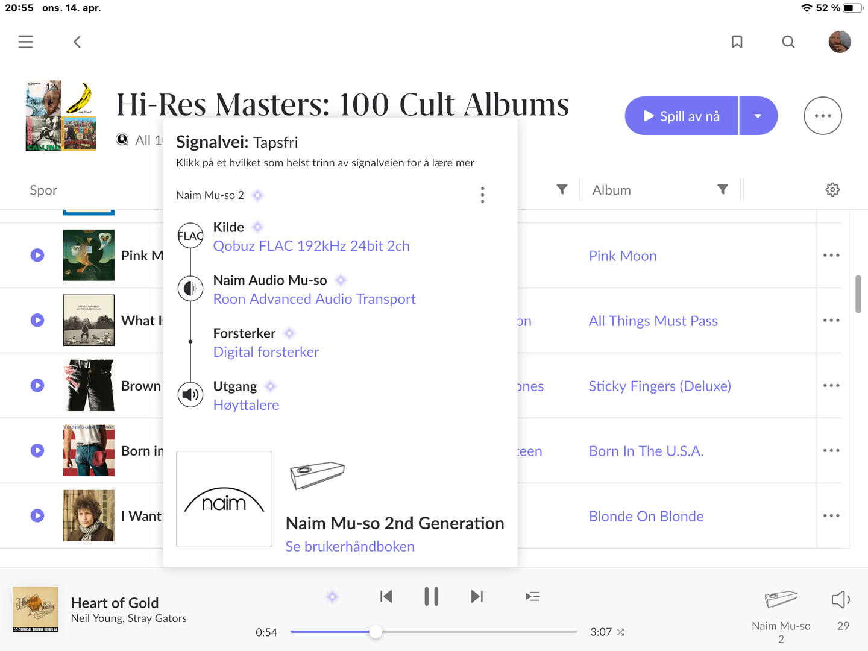Image resolution: width=868 pixels, height=651 pixels.
Task: Open the user profile avatar
Action: click(839, 42)
